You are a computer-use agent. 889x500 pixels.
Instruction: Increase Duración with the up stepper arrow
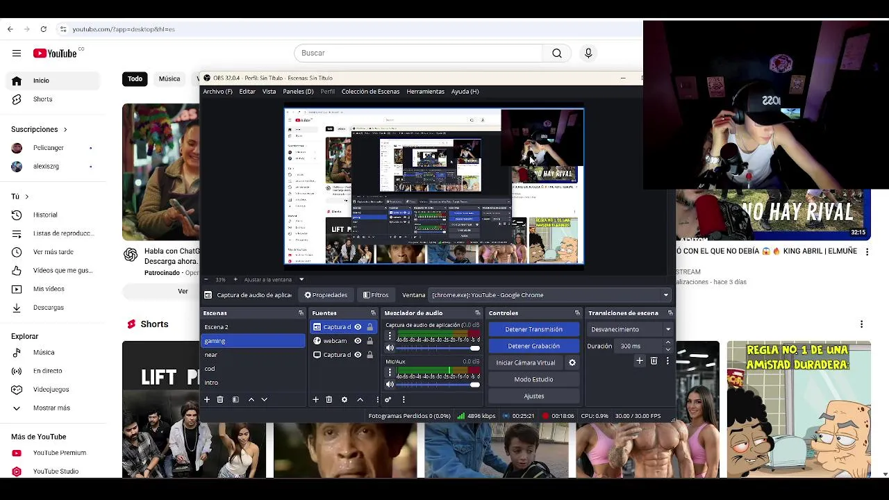668,342
